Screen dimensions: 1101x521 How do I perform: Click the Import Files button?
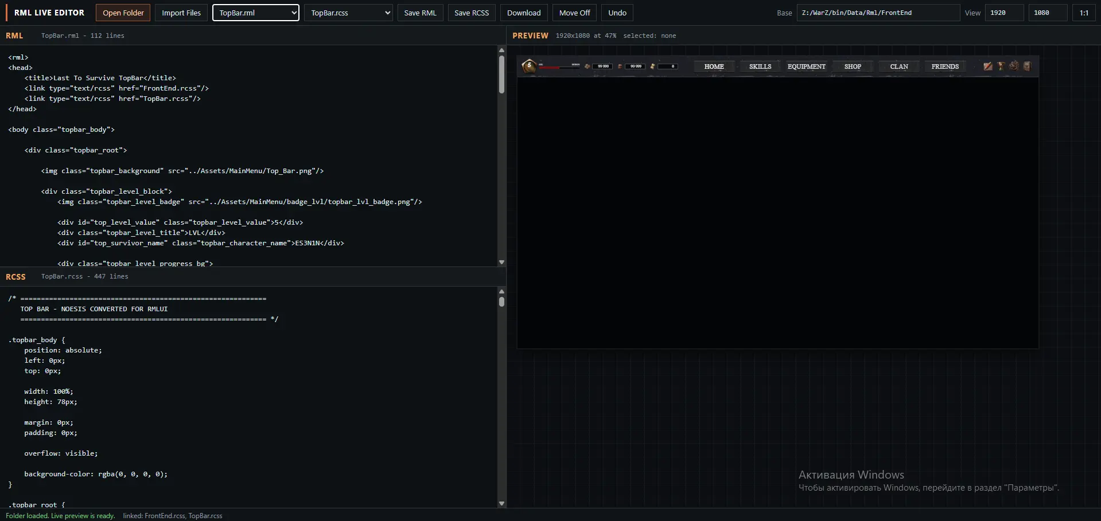tap(181, 13)
